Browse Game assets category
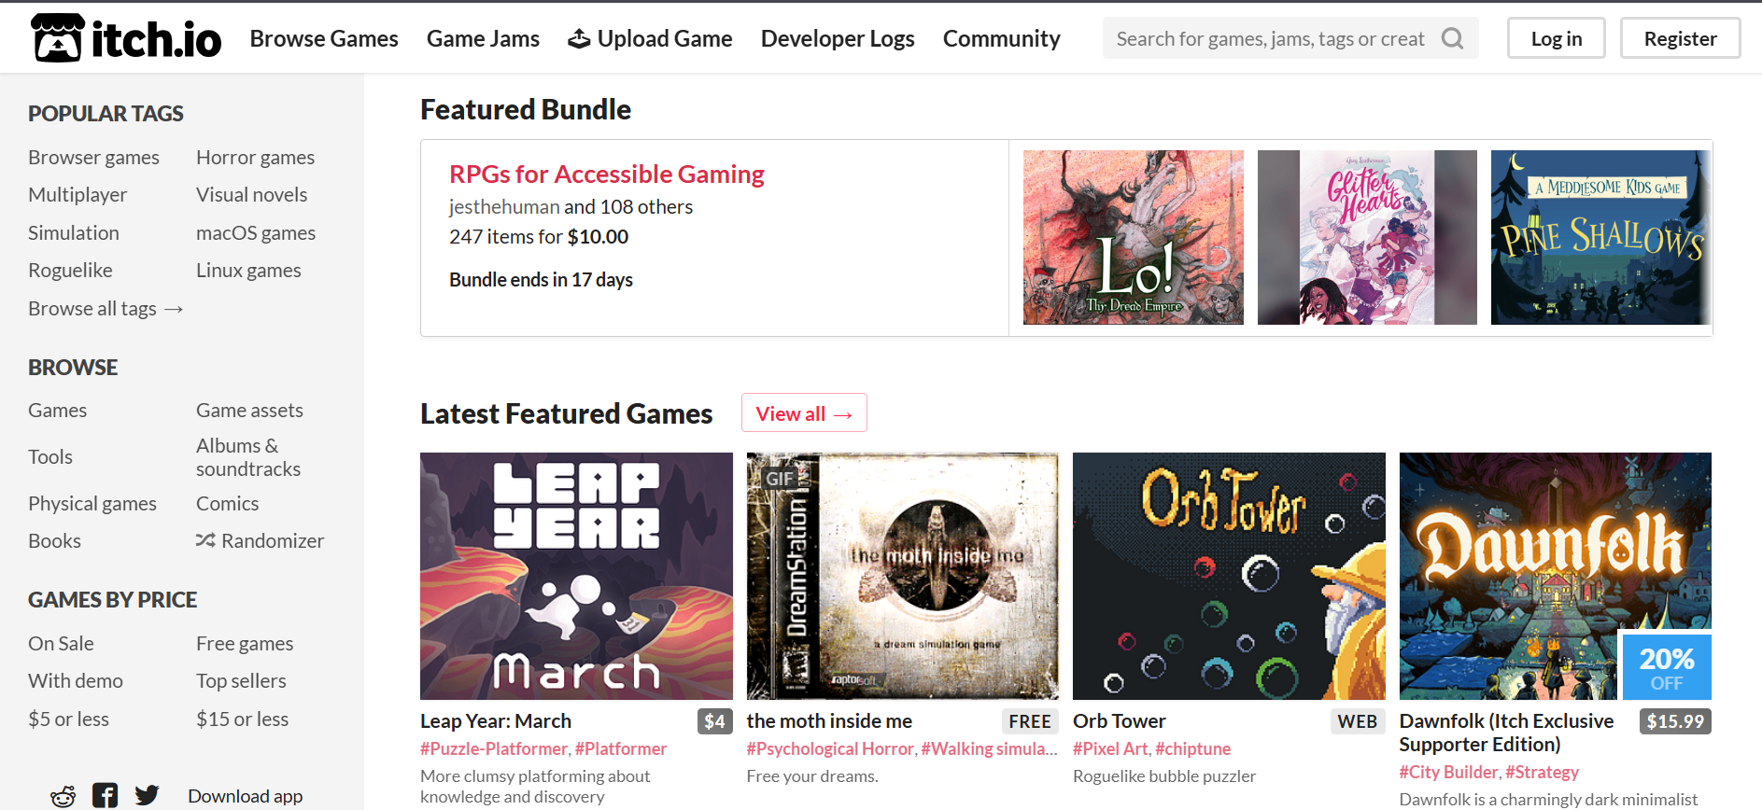Viewport: 1762px width, 810px height. (x=249, y=411)
